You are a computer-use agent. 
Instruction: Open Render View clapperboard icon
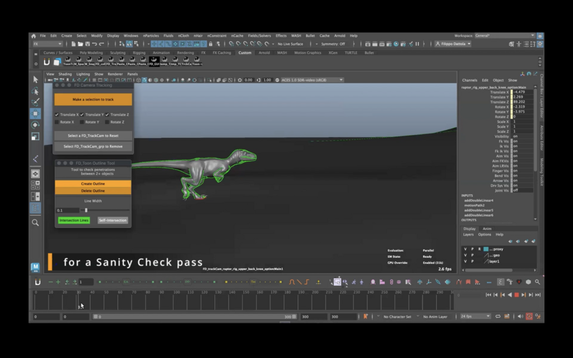pos(368,44)
